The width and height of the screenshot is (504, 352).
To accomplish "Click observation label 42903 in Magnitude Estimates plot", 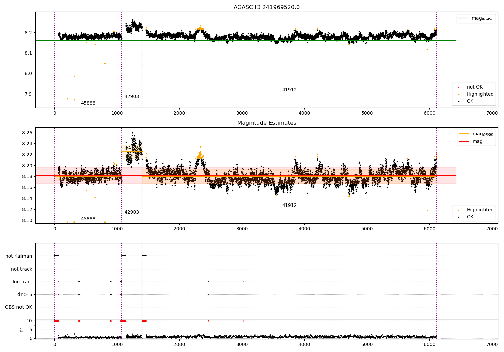I will click(132, 212).
